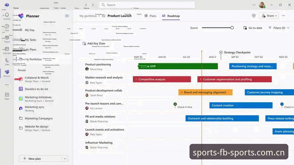This screenshot has height=165, width=294.
Task: Open the Share dropdown
Action: pos(269,16)
